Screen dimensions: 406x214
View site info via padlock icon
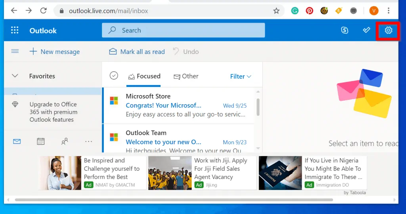click(61, 11)
